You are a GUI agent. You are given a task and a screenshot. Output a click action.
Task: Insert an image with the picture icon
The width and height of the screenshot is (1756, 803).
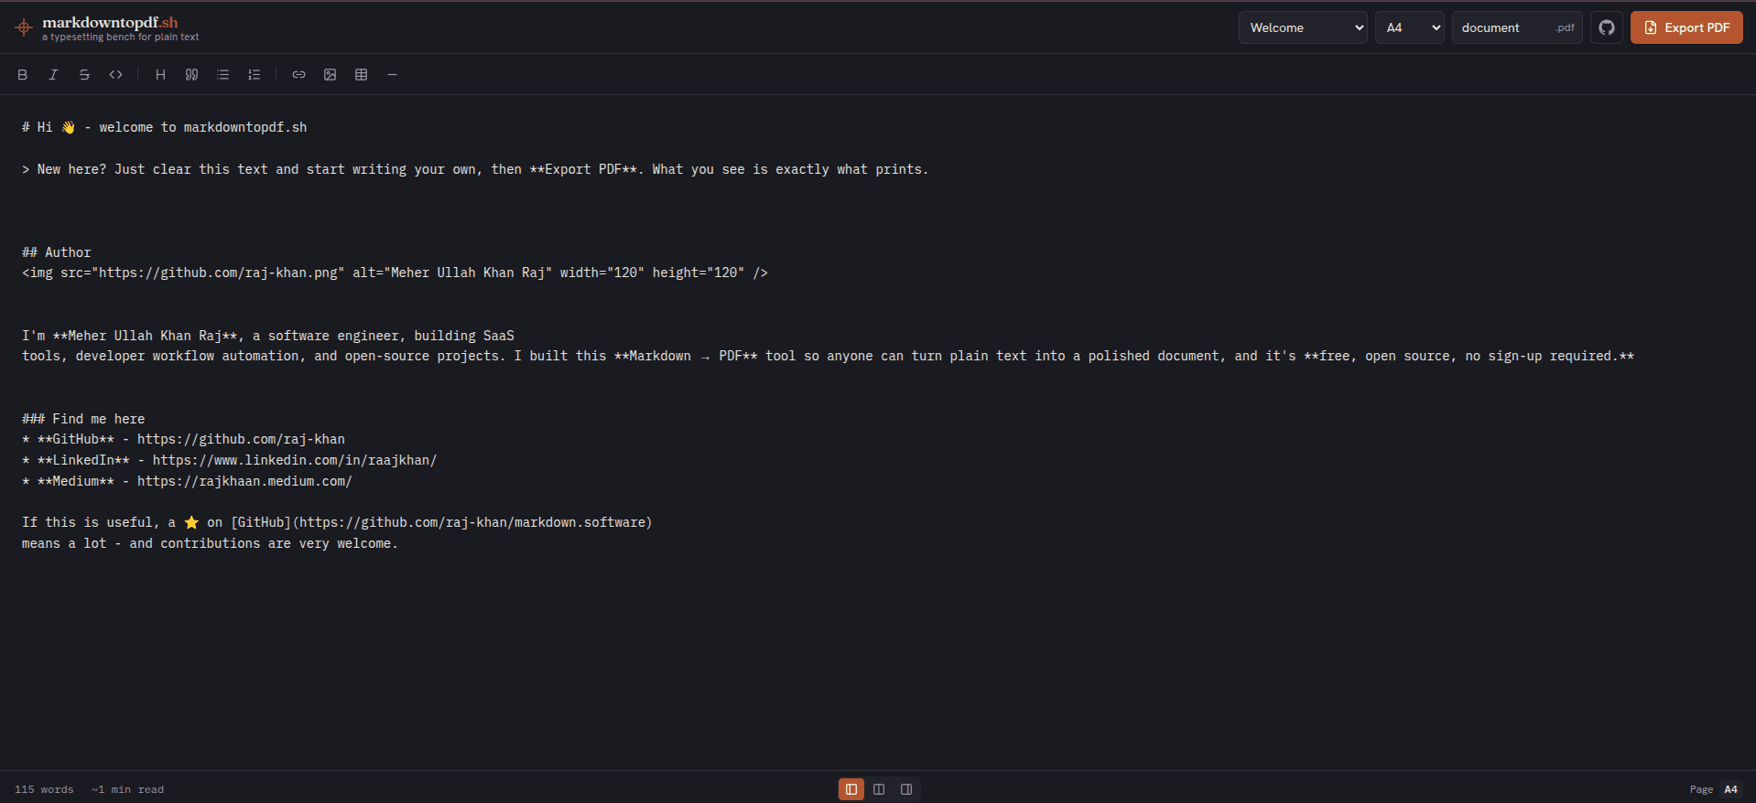330,75
